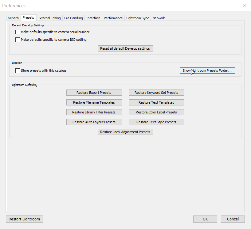Click Restart Lightroom
This screenshot has width=251, height=229.
[x=24, y=219]
